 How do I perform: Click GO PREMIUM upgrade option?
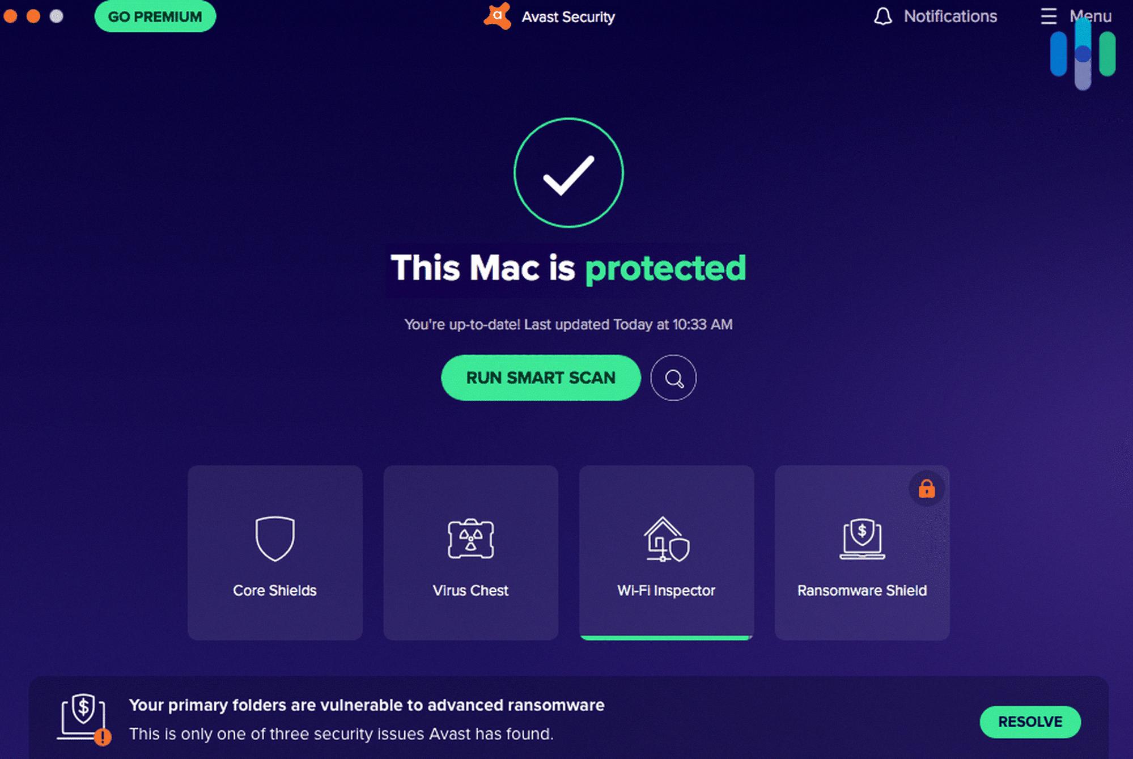tap(155, 16)
